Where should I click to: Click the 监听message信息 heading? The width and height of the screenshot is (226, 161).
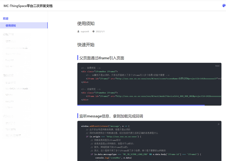111,116
